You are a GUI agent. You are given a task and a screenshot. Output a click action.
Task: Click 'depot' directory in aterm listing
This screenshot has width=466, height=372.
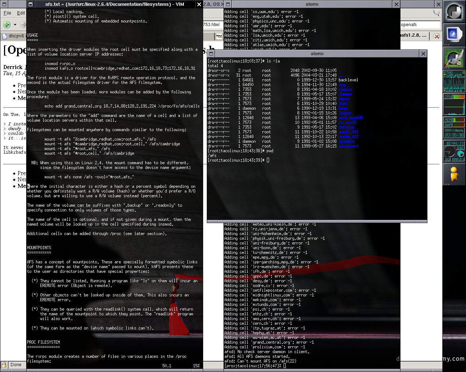(x=344, y=99)
